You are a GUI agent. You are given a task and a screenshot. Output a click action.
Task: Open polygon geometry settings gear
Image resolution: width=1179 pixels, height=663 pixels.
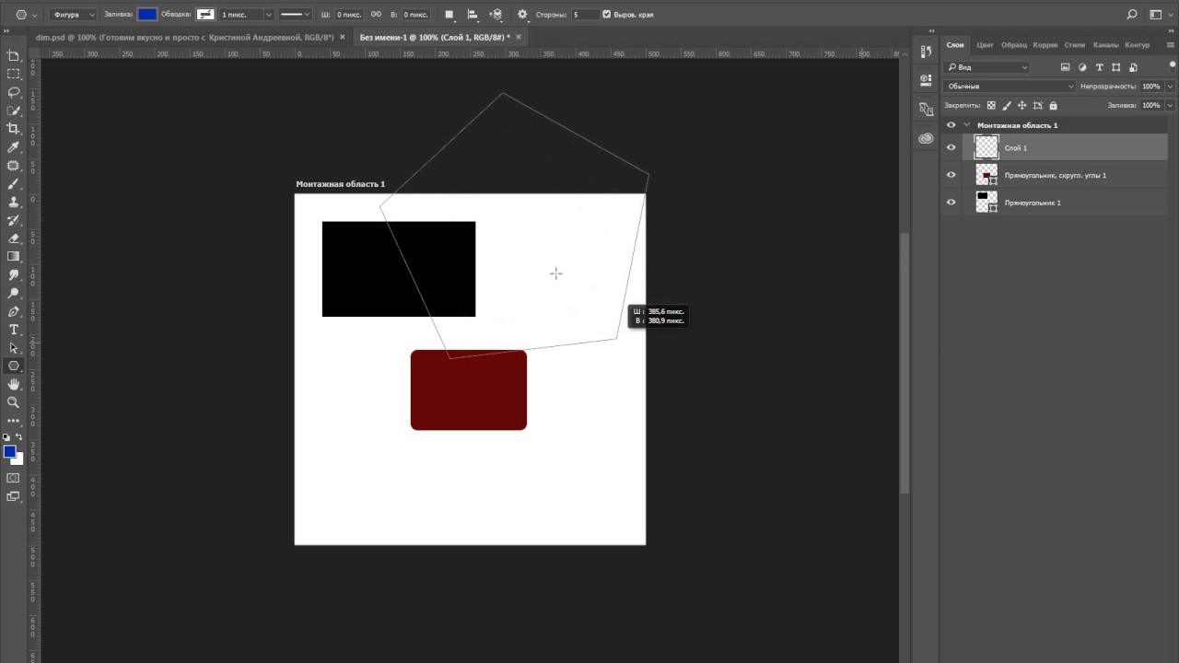click(x=522, y=15)
